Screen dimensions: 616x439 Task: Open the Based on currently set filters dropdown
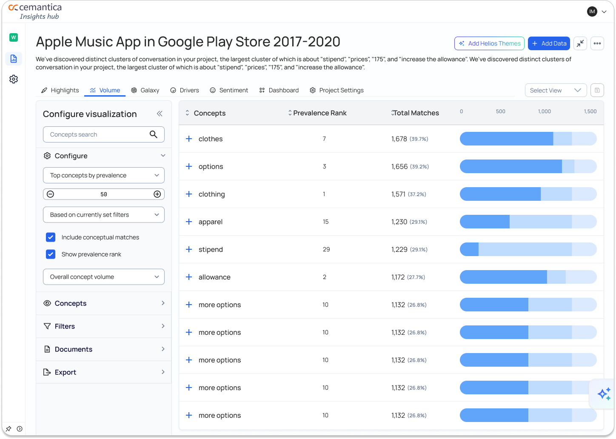104,215
